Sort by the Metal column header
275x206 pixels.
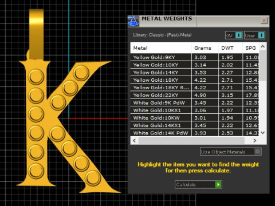pos(161,48)
